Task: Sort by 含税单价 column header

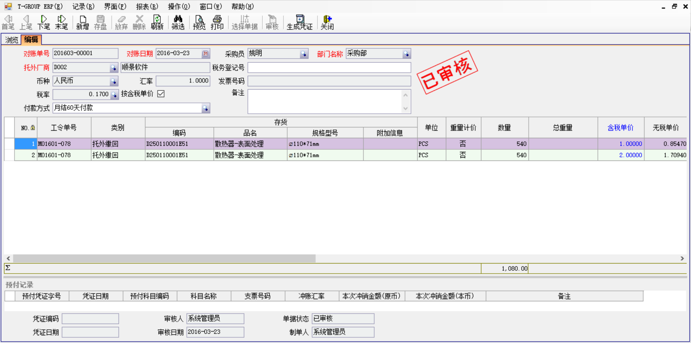Action: point(620,127)
